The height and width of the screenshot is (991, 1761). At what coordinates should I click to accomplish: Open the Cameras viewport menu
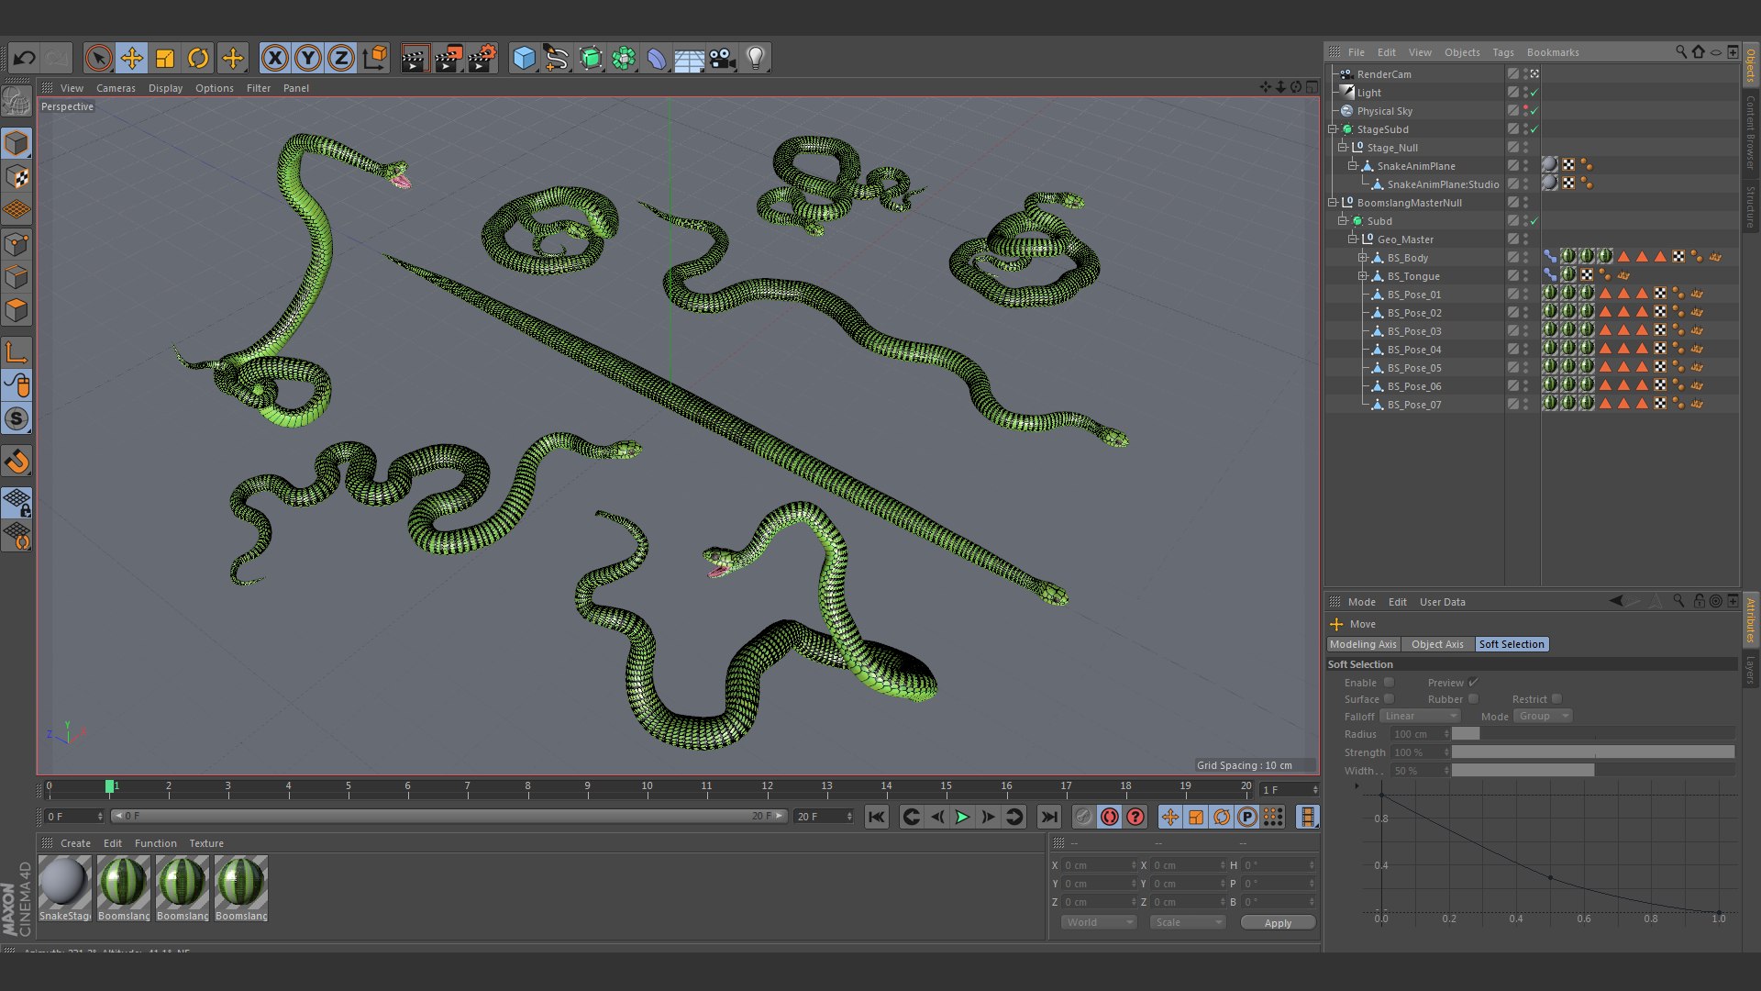pos(116,88)
